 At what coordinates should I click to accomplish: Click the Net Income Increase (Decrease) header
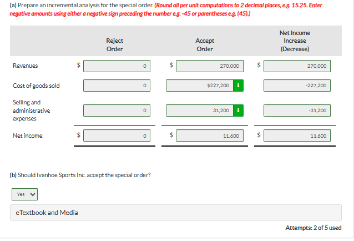click(295, 41)
